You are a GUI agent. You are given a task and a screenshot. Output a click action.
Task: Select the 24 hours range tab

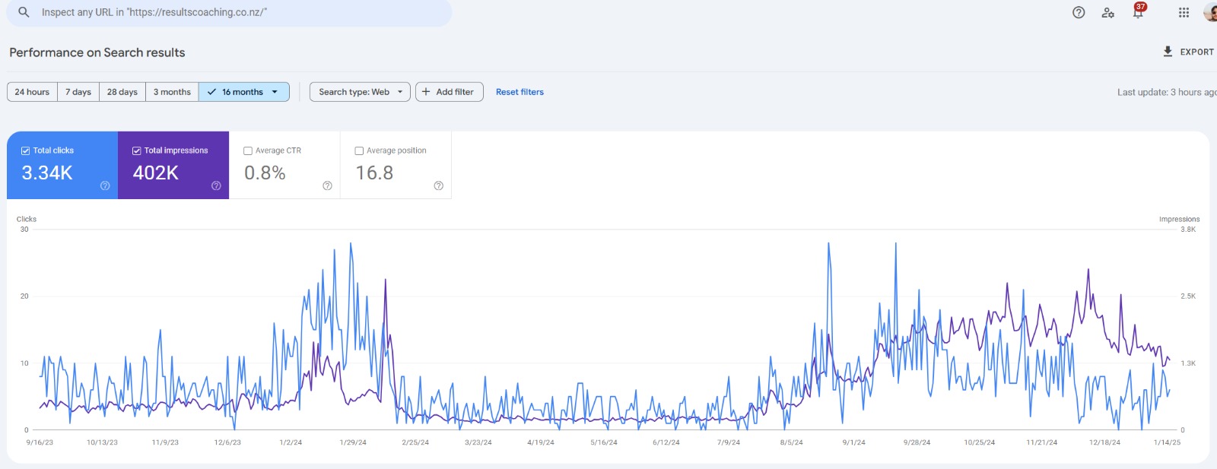tap(32, 92)
